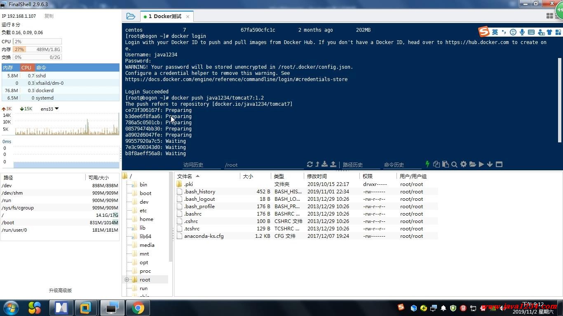Select the anaconda-ks.cfg file
The width and height of the screenshot is (563, 316).
tap(306, 236)
